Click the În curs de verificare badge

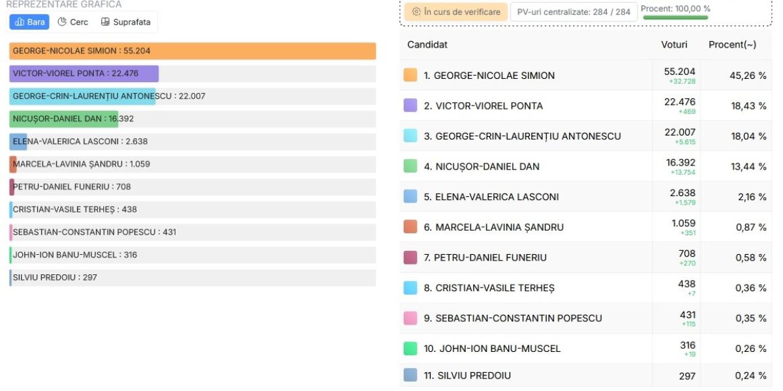[455, 12]
